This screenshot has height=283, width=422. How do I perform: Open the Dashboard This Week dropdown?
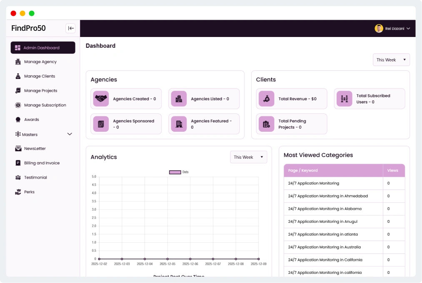point(391,60)
